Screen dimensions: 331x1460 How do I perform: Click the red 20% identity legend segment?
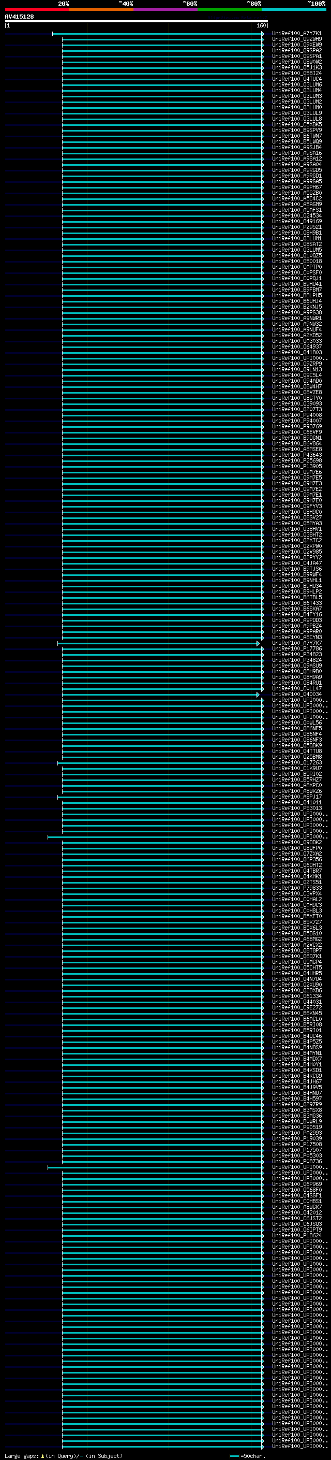37,9
